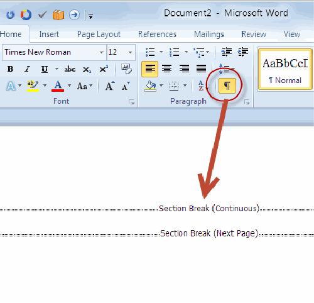Apply the yellow text highlight color

coord(33,86)
